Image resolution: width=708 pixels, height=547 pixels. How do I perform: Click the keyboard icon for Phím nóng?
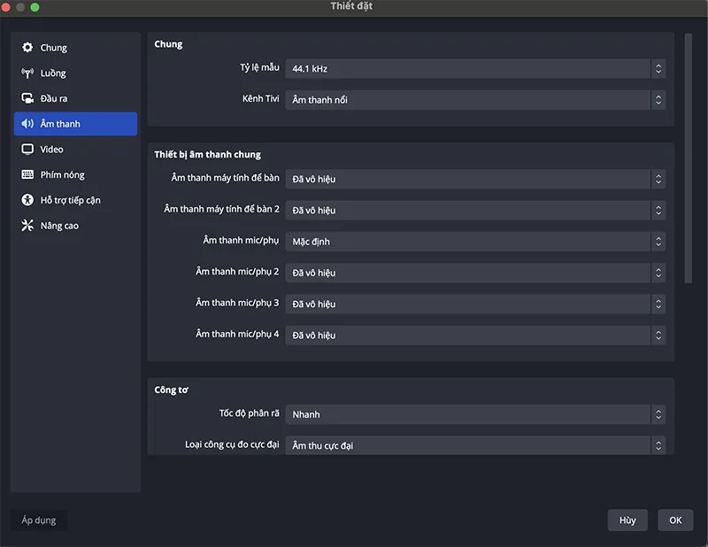(x=27, y=175)
